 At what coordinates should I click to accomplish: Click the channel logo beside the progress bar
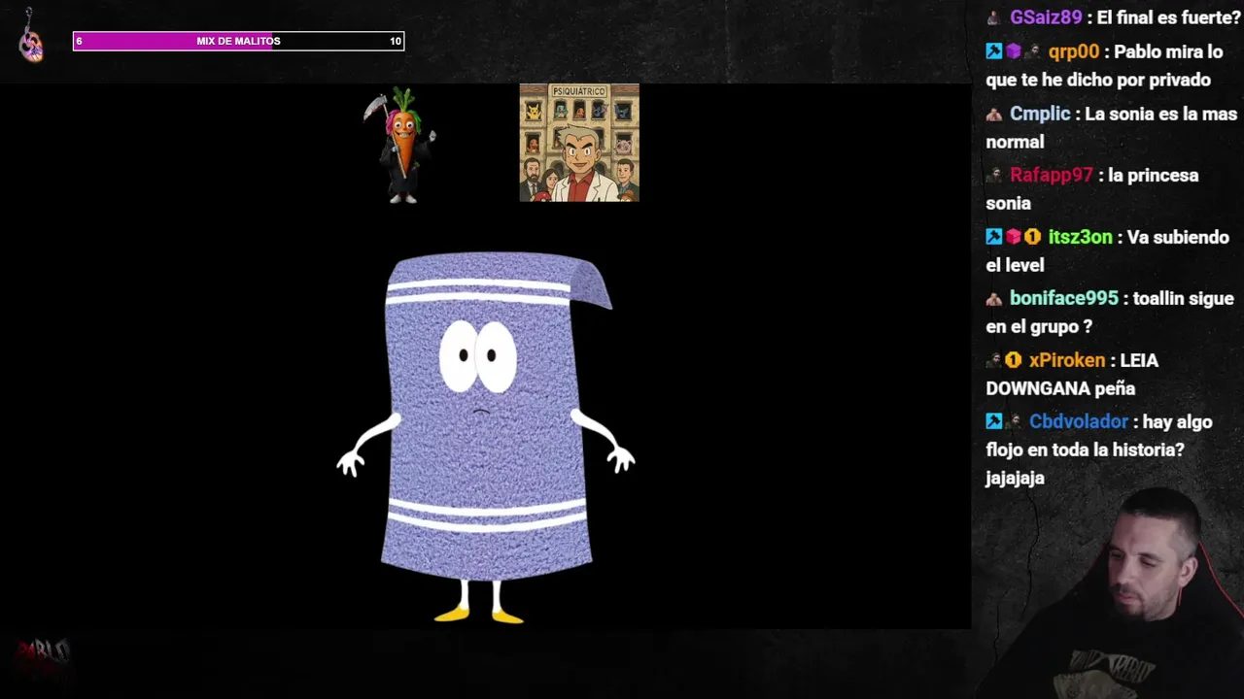[31, 37]
